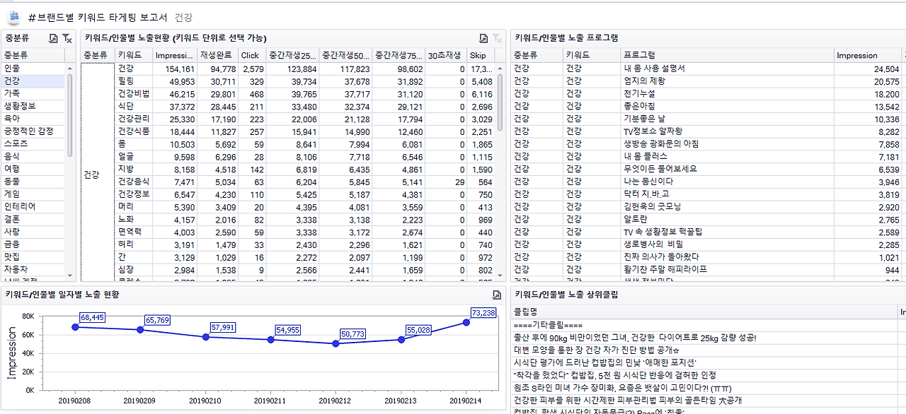Sort by the 재생완료 column header

217,55
